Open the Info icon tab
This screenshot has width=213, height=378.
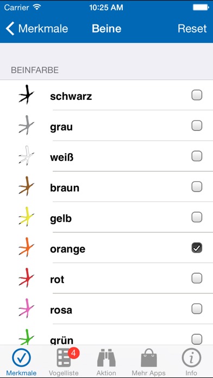point(191,357)
